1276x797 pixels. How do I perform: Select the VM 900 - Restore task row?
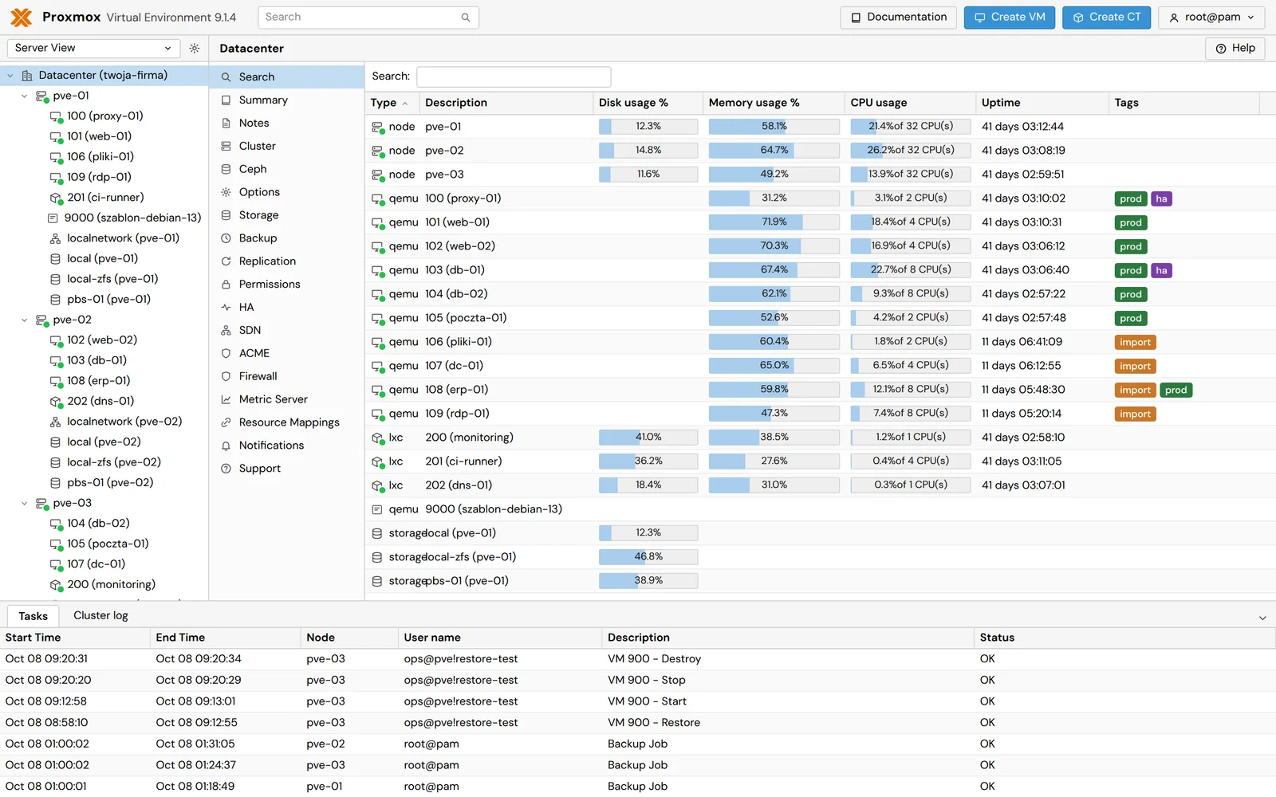(638, 723)
